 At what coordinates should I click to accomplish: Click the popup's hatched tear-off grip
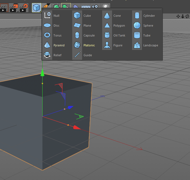(102, 9)
